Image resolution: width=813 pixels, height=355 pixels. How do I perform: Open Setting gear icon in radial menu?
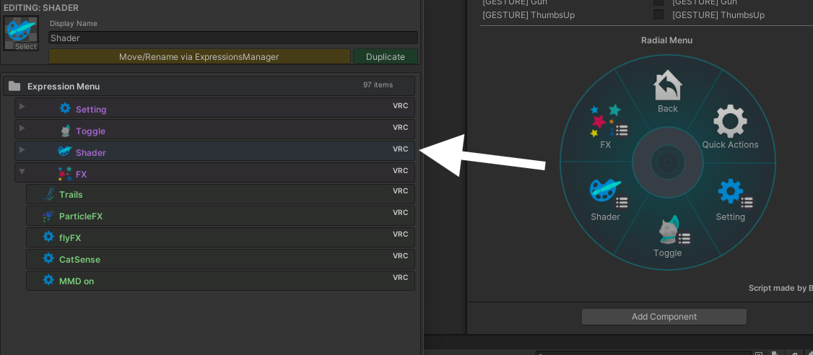tap(731, 191)
